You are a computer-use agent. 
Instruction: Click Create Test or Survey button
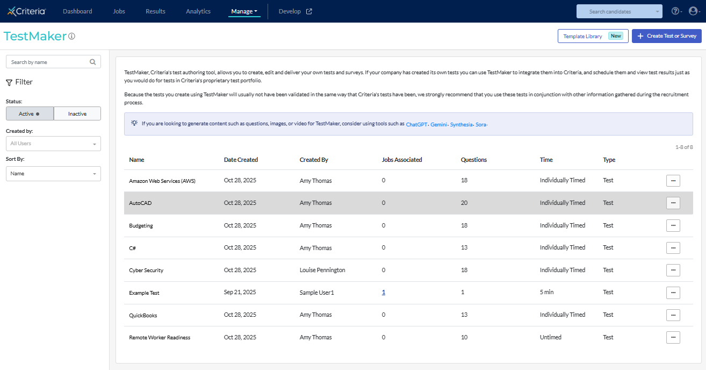[x=666, y=36]
